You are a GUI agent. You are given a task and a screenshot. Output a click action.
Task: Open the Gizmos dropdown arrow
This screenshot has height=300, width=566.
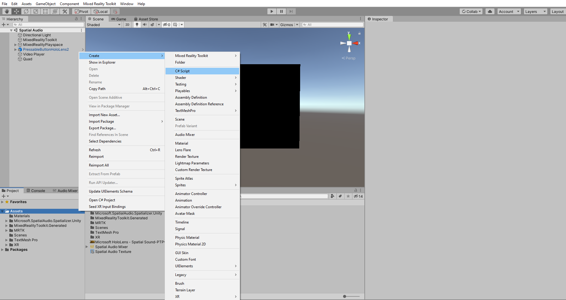point(297,25)
